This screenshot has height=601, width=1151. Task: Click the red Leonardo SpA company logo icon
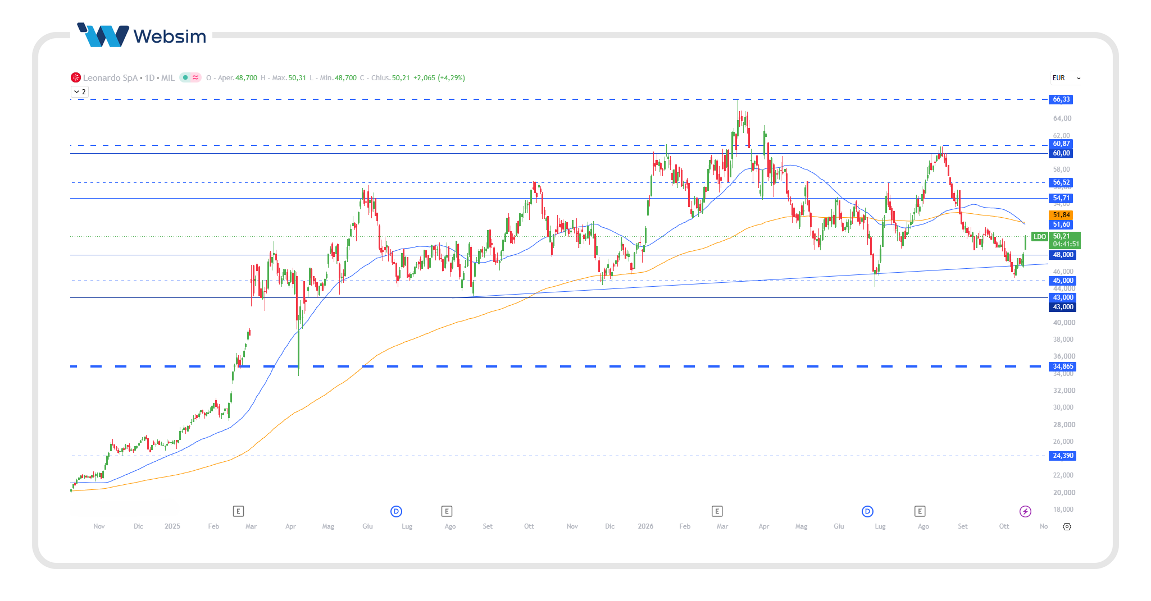pyautogui.click(x=76, y=77)
